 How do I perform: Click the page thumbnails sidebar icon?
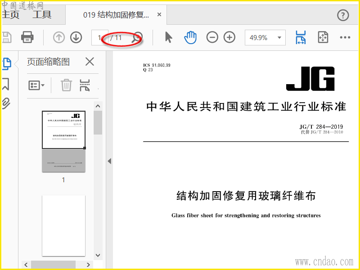click(x=7, y=63)
